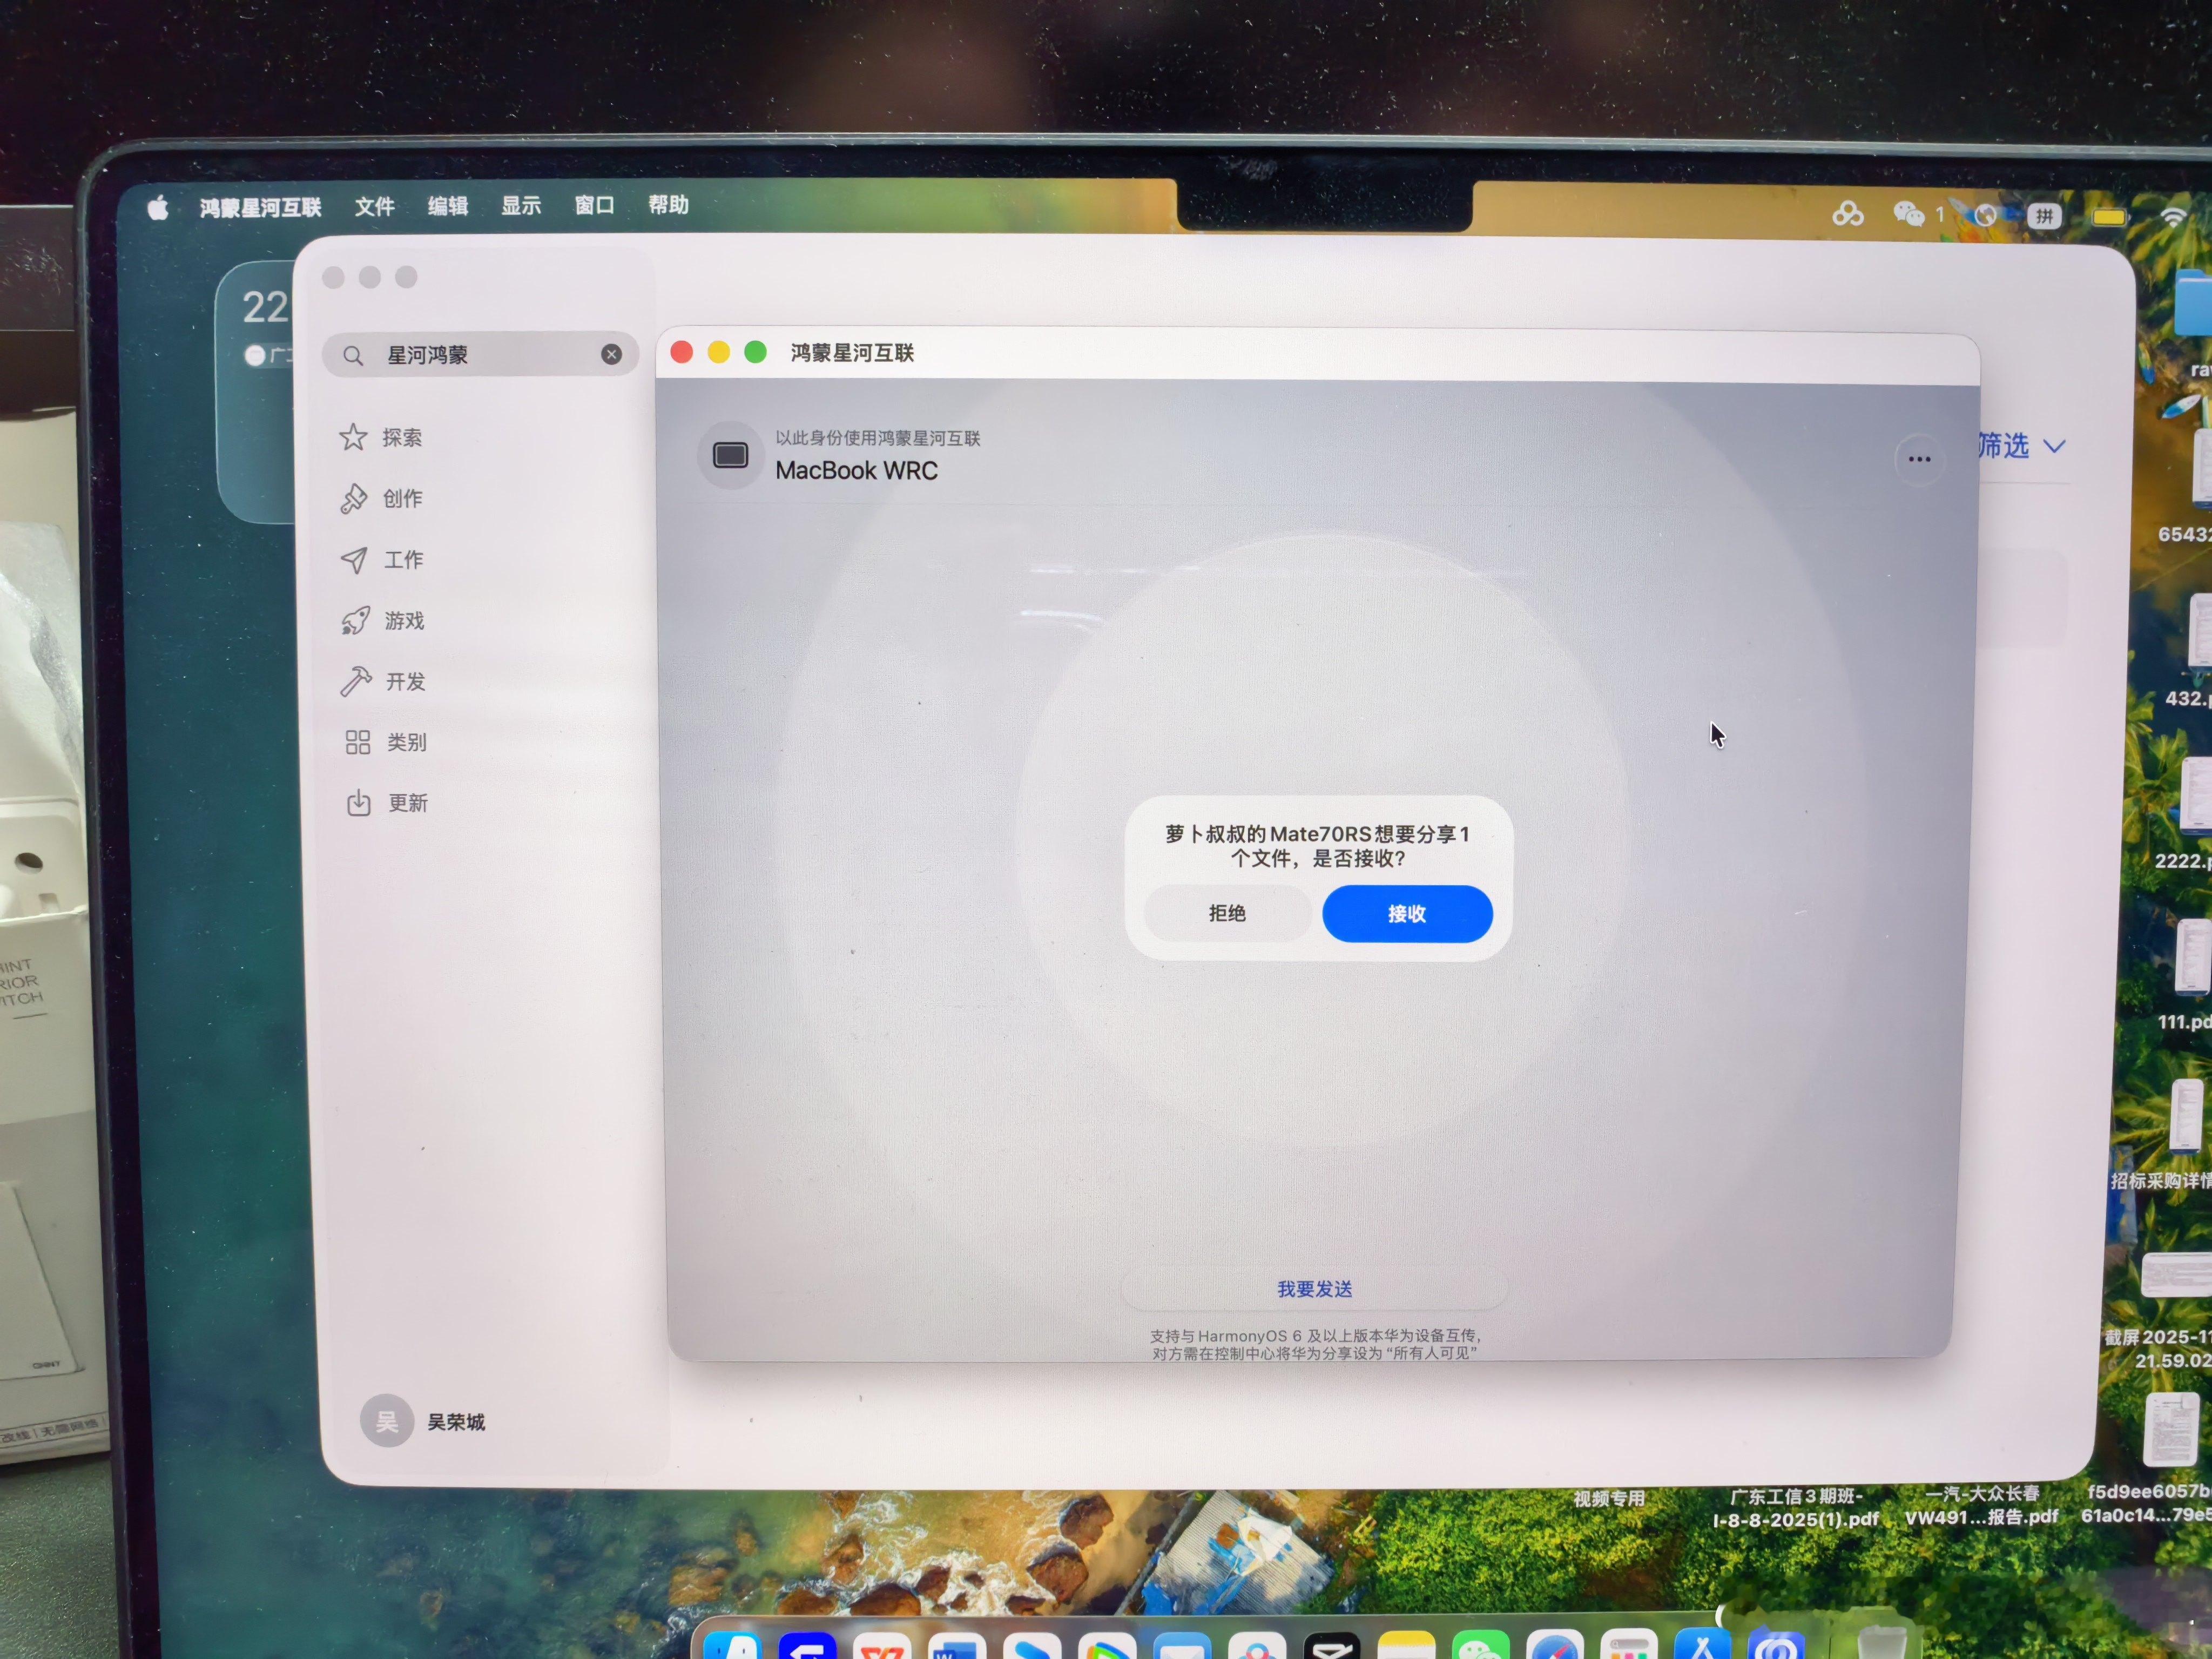The height and width of the screenshot is (1659, 2212).
Task: Toggle the Pinyin input method indicator
Action: (x=2044, y=216)
